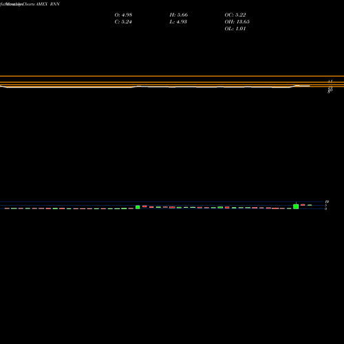The height and width of the screenshot is (344, 344).
Task: Click the 5 label on candle axis
Action: click(325, 205)
